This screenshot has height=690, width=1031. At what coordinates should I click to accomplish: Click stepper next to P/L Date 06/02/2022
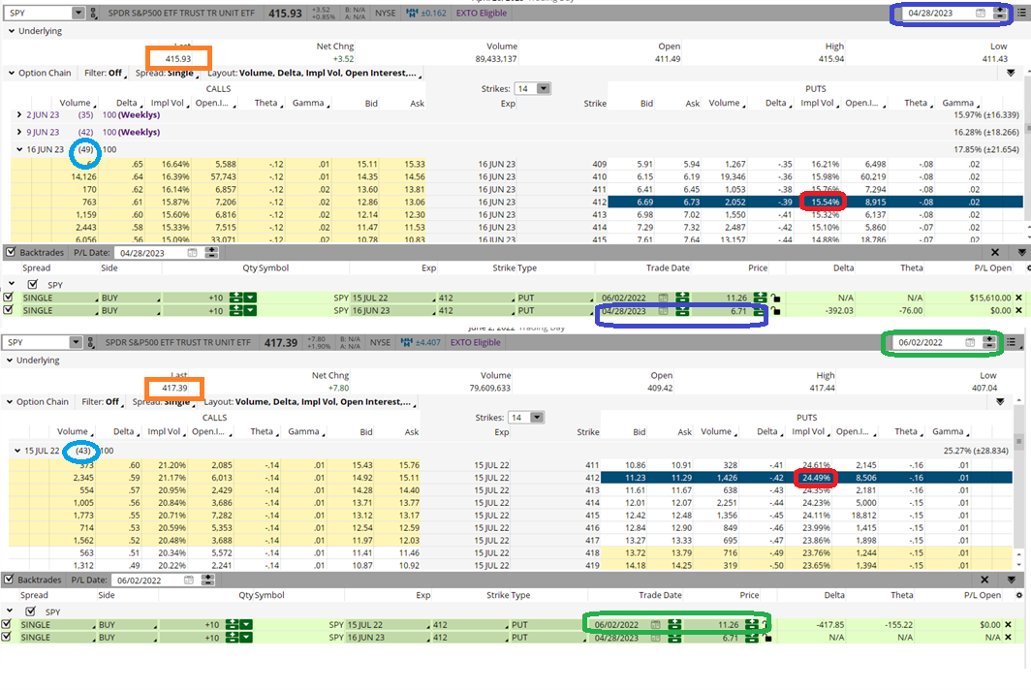[x=207, y=580]
